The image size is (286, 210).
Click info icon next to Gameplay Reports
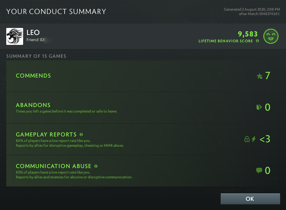(81, 135)
